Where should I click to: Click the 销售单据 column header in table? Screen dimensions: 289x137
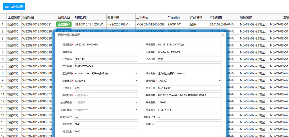pos(113,17)
